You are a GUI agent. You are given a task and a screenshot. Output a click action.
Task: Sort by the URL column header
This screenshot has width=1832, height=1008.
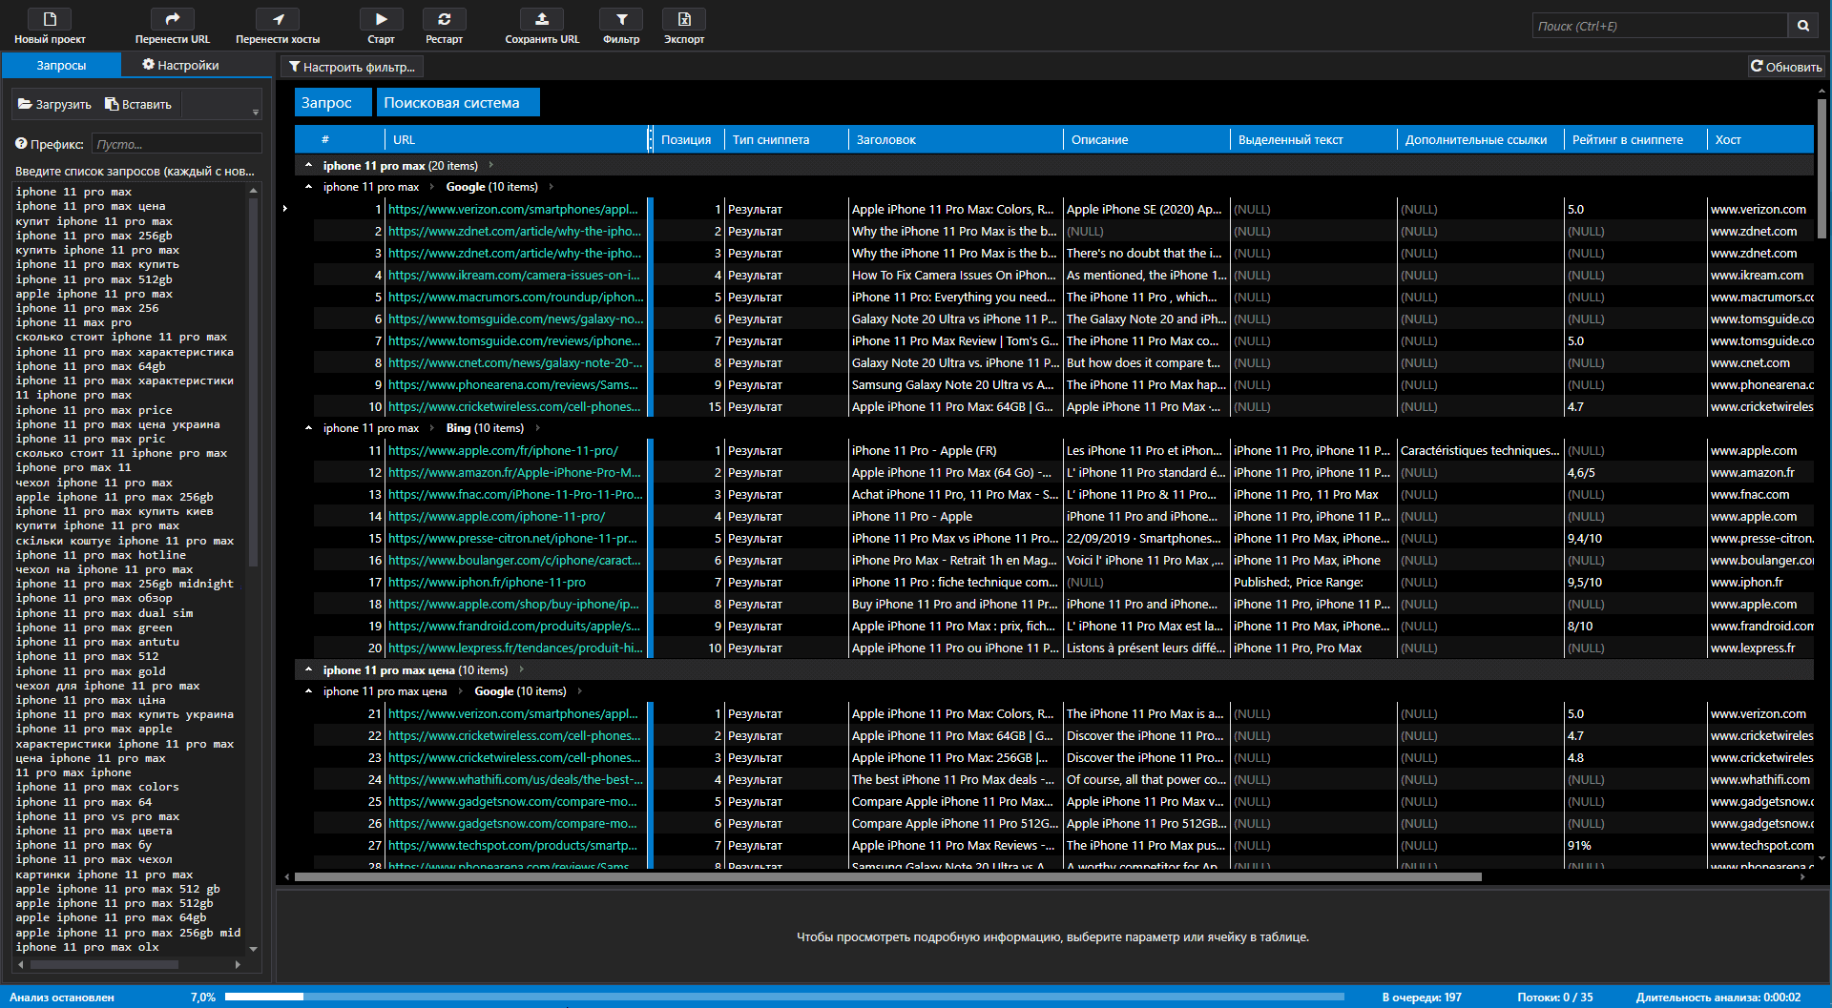517,139
